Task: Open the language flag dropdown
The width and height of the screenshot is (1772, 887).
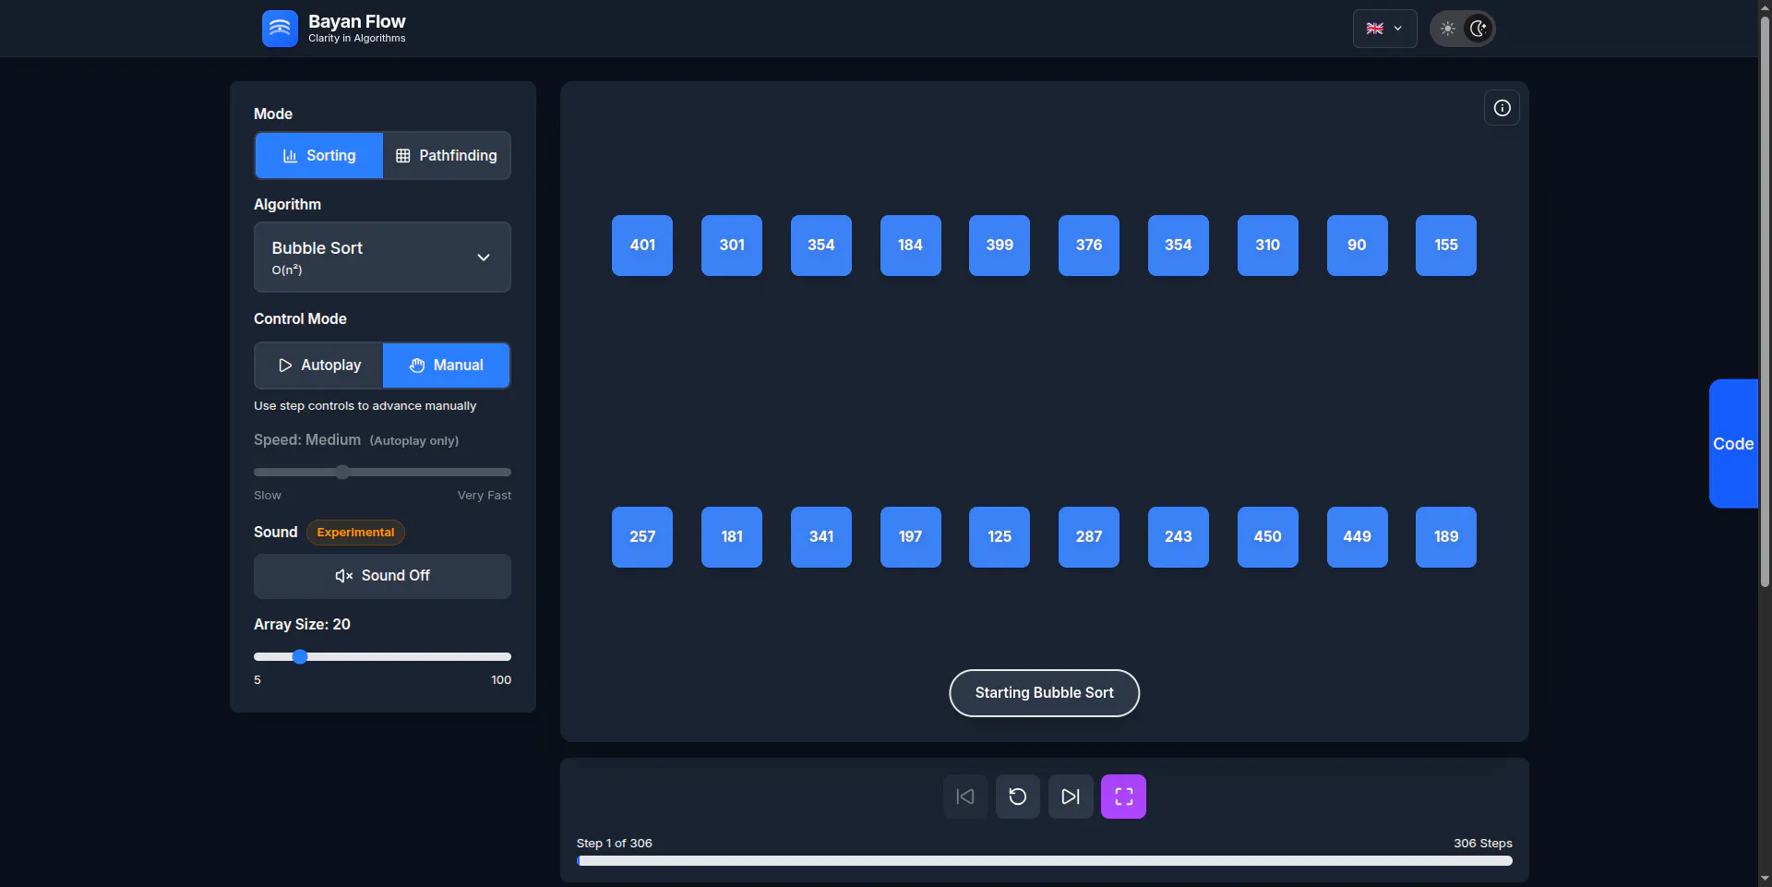Action: click(x=1384, y=29)
